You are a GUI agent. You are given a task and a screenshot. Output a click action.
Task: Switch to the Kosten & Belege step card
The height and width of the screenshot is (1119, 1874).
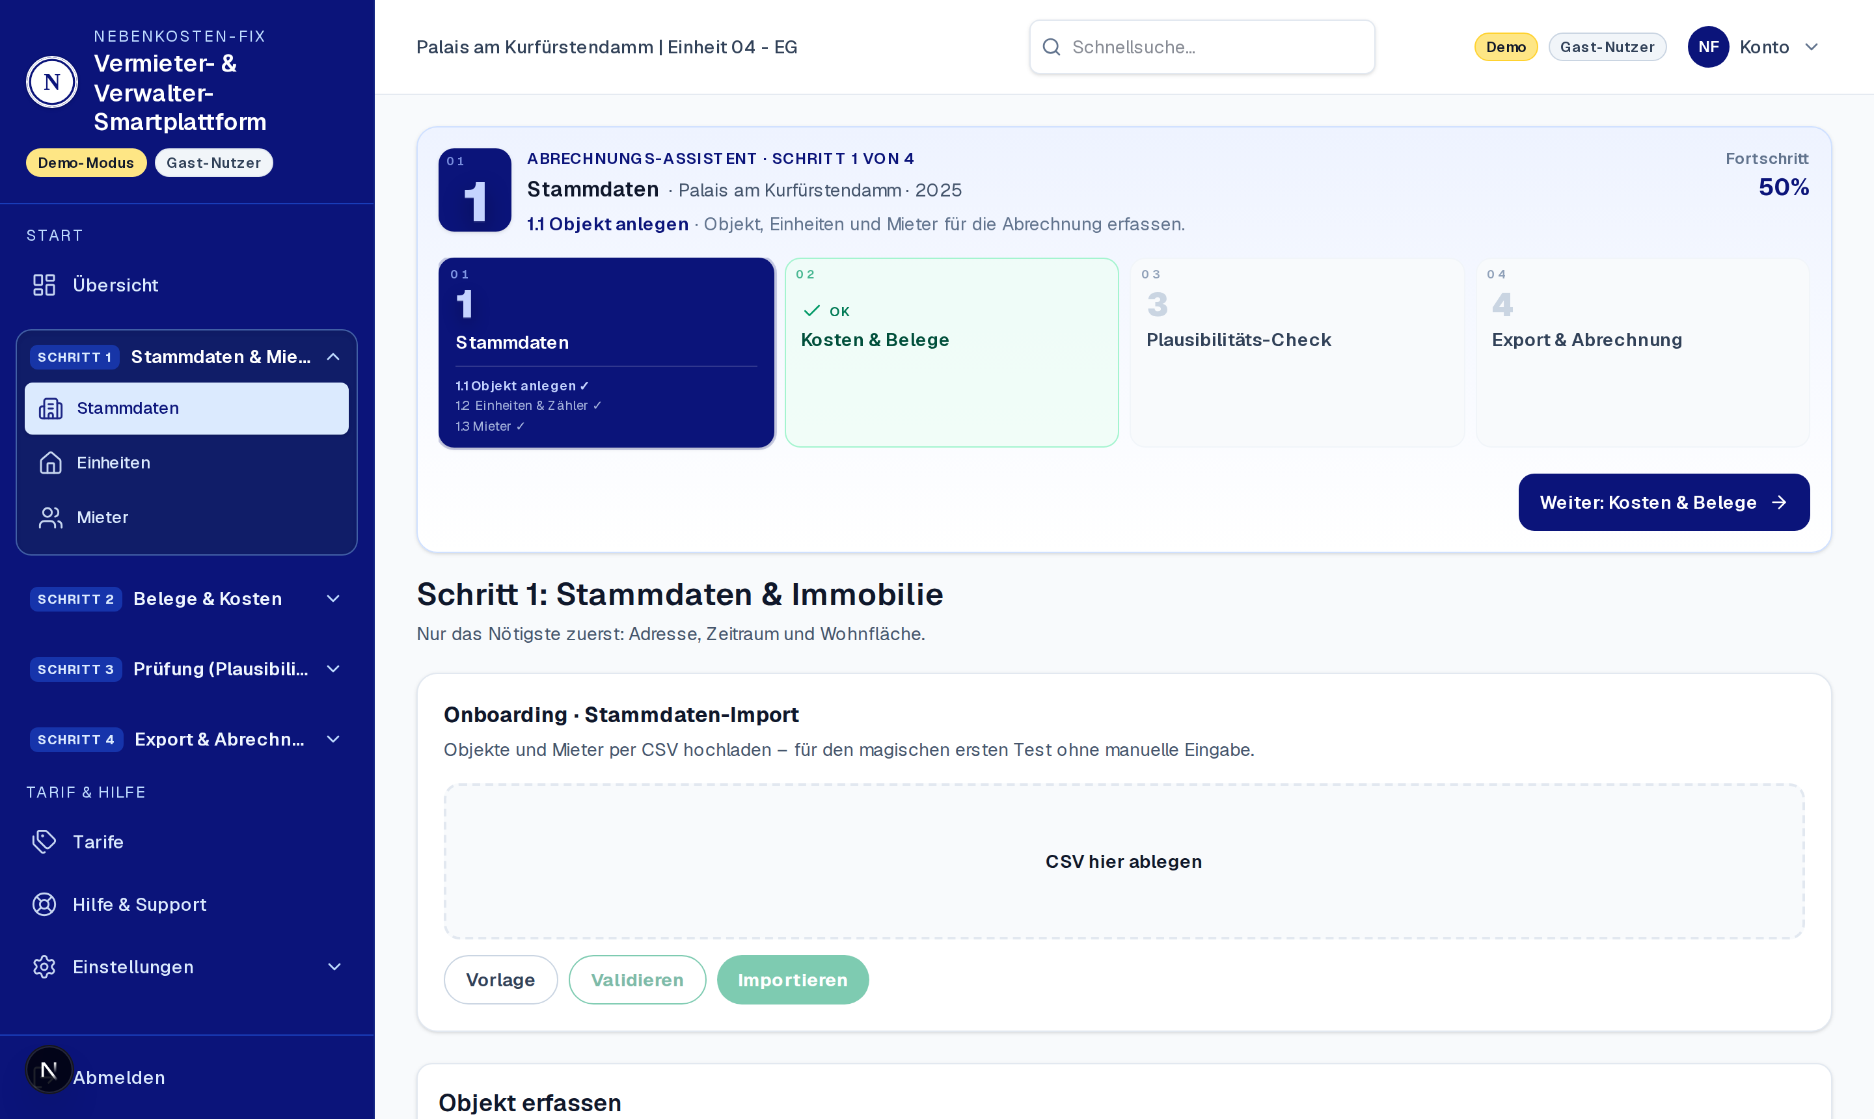click(952, 353)
